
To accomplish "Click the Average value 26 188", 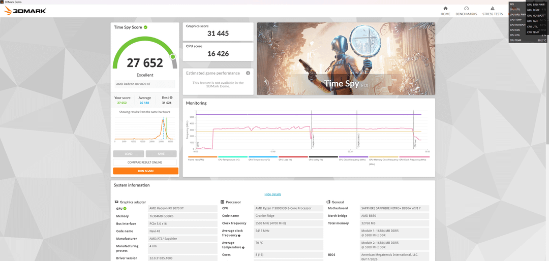I will pos(144,103).
